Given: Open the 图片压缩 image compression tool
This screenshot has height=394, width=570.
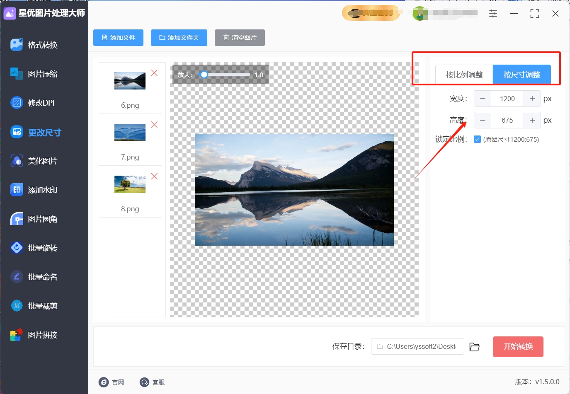Looking at the screenshot, I should [x=34, y=74].
